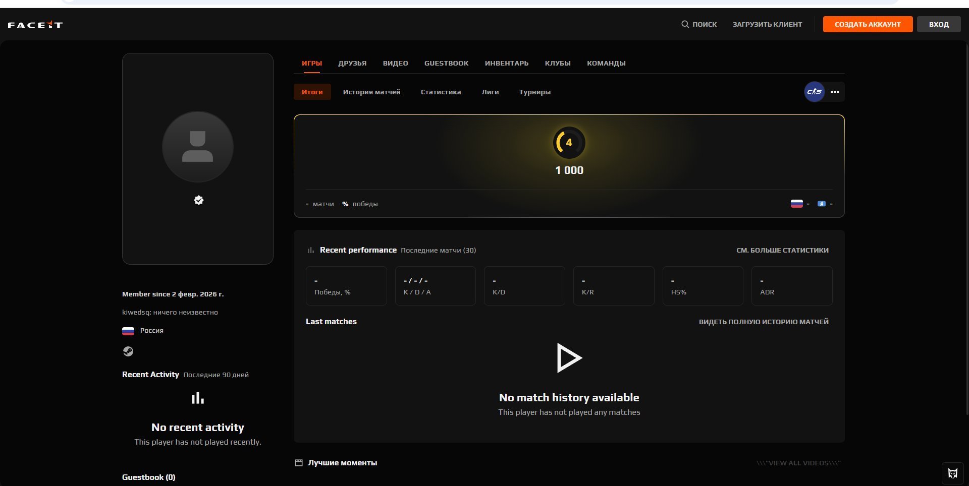This screenshot has height=486, width=969.
Task: Select the Итоги sub-tab
Action: click(x=312, y=92)
